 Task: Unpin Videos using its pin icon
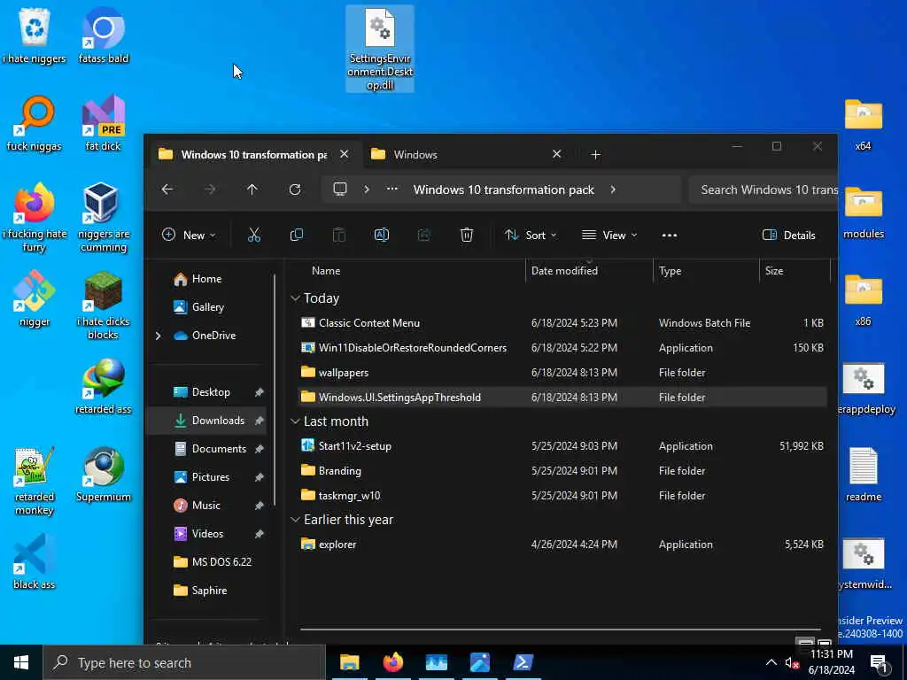coord(260,534)
